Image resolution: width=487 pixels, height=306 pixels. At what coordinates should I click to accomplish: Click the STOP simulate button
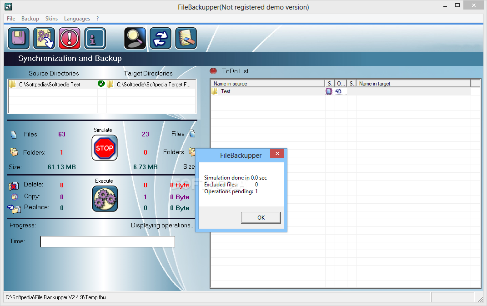tap(105, 148)
